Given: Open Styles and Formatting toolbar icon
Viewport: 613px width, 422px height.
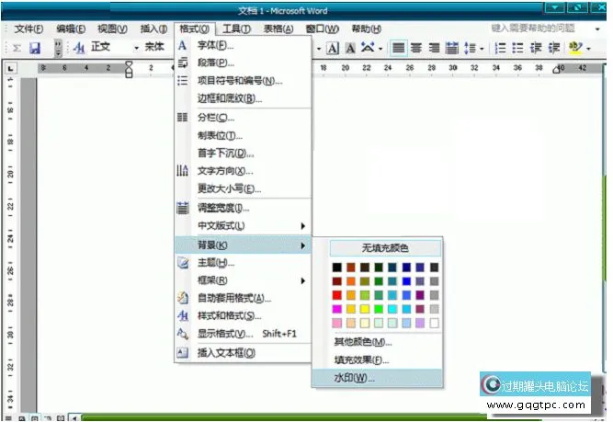Looking at the screenshot, I should (x=79, y=48).
